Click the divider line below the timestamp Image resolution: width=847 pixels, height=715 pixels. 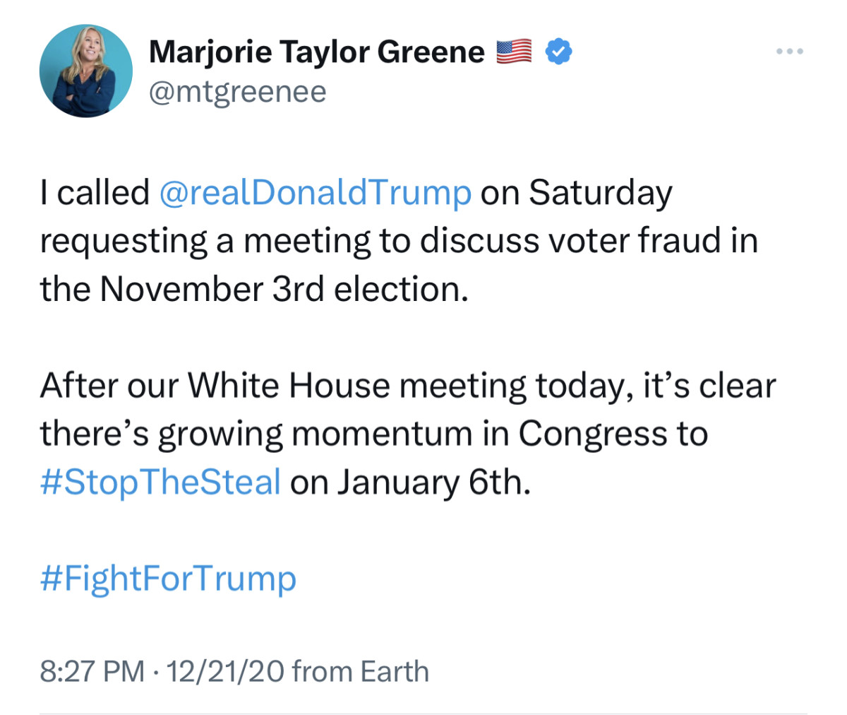tap(423, 713)
